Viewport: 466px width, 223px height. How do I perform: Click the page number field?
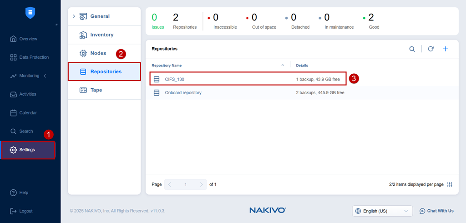[186, 184]
